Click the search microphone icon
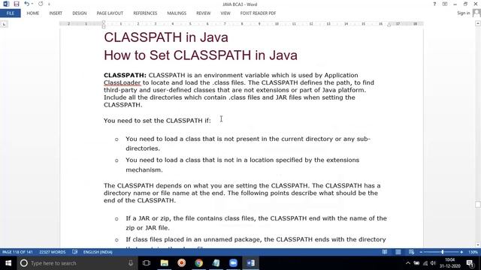This screenshot has height=270, width=481. [131, 263]
